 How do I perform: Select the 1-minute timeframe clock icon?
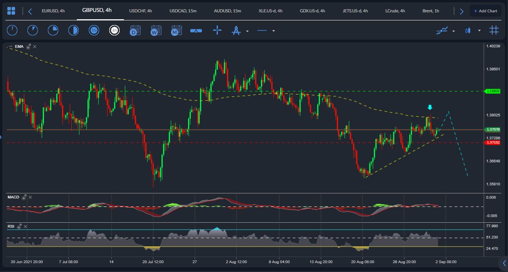[12, 30]
